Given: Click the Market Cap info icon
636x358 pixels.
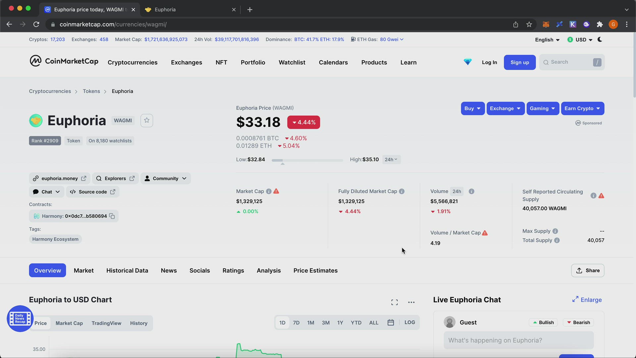Looking at the screenshot, I should point(269,191).
